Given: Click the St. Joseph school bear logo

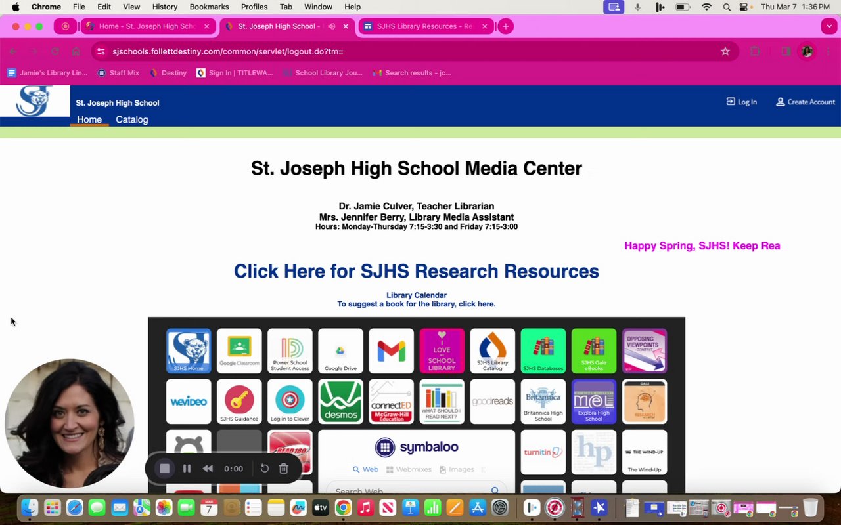Looking at the screenshot, I should tap(35, 101).
